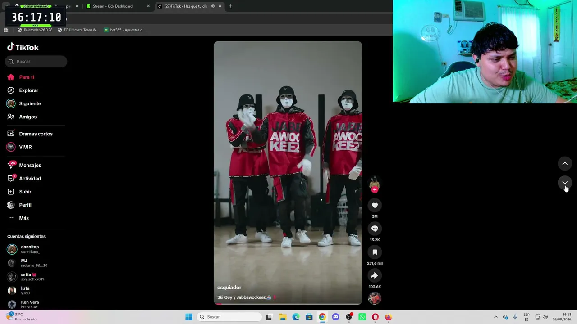Open Microsoft Store from the taskbar
The height and width of the screenshot is (324, 577).
click(x=309, y=317)
